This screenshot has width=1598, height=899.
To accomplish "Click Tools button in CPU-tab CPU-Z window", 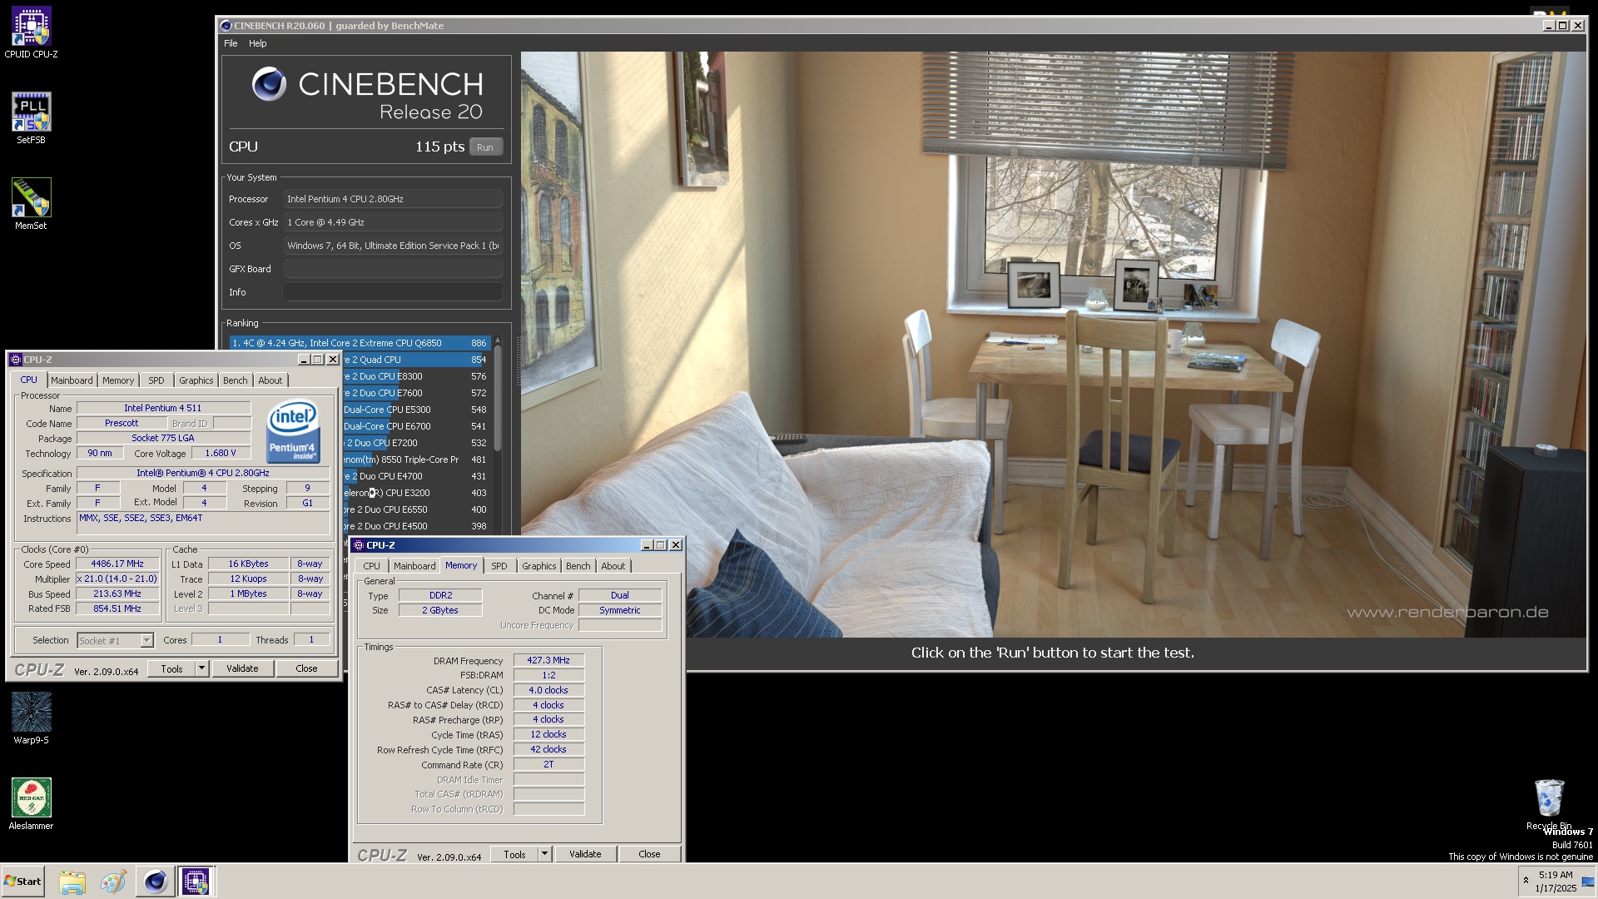I will (x=172, y=668).
